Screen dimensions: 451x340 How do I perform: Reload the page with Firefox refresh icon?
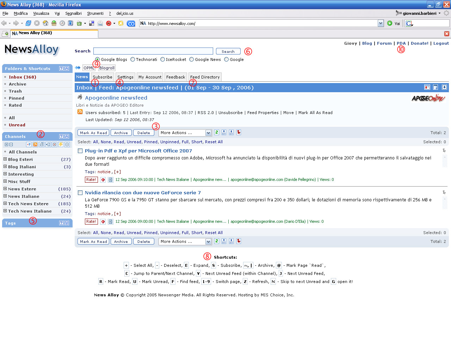tap(28, 23)
